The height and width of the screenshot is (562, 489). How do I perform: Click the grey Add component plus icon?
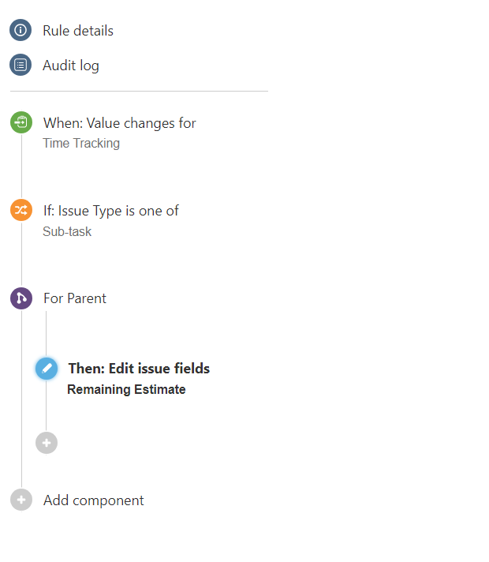tap(21, 500)
